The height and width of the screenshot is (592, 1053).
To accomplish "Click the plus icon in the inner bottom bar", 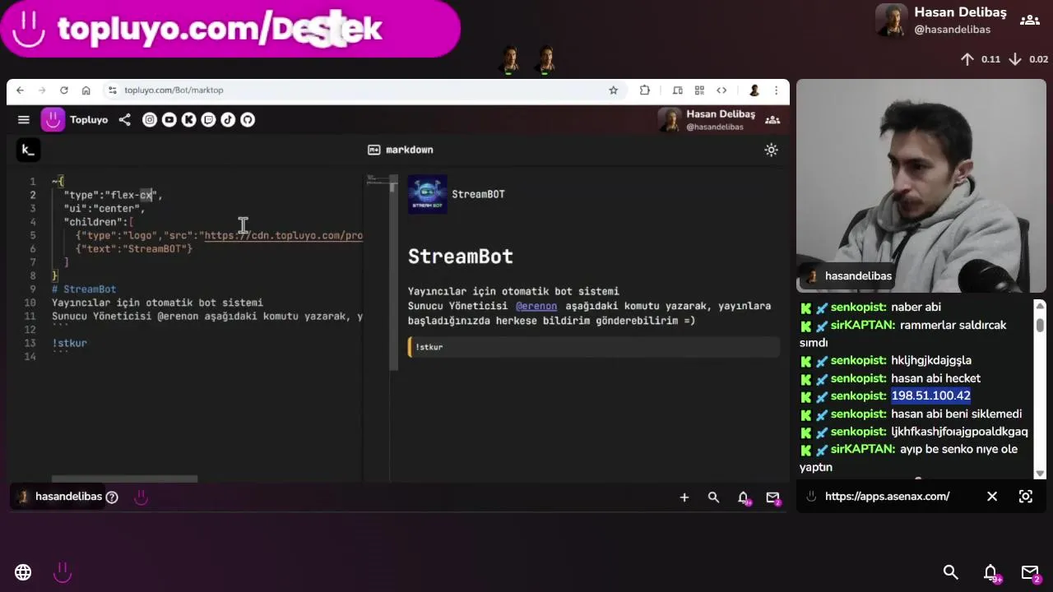I will [x=684, y=497].
